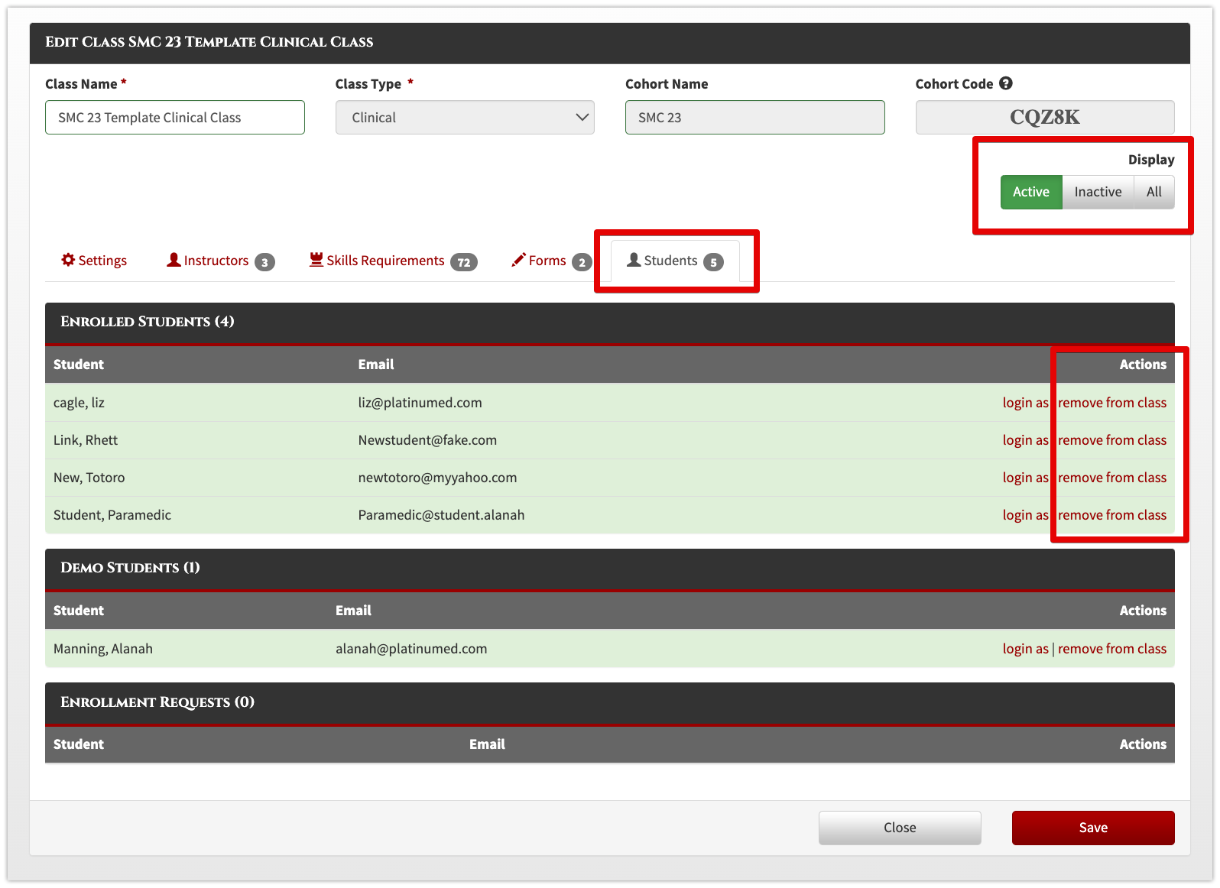Screen dimensions: 1220x888
Task: Click the Edit Class SMC 23 Template title
Action: coord(209,42)
